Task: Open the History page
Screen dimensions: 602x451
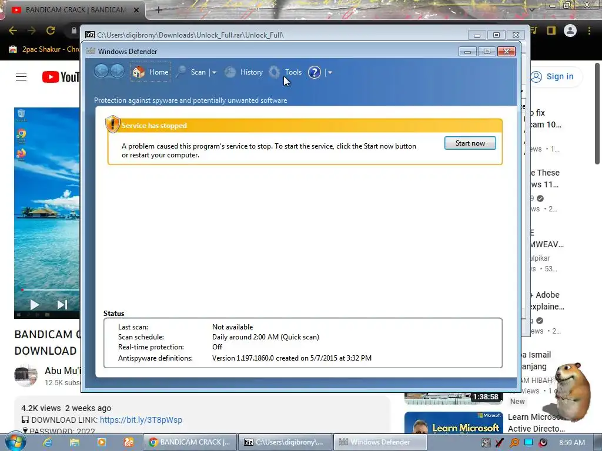Action: tap(244, 72)
